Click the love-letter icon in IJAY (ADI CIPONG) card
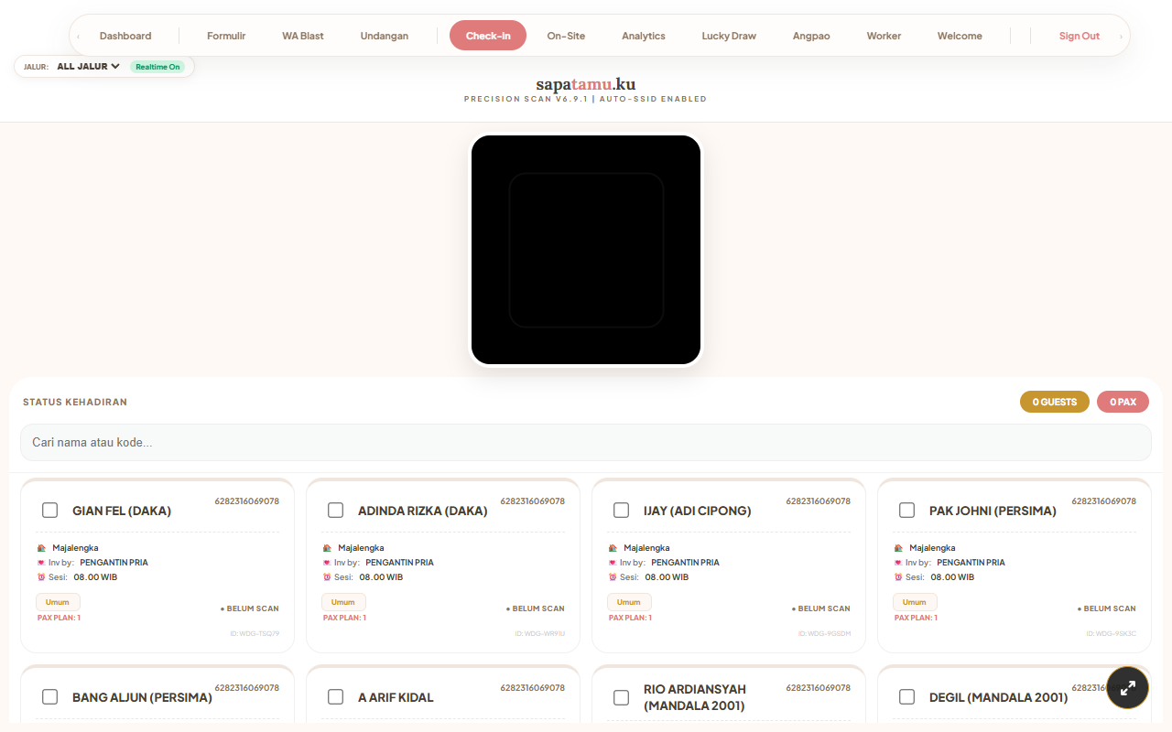This screenshot has width=1172, height=732. pos(613,563)
